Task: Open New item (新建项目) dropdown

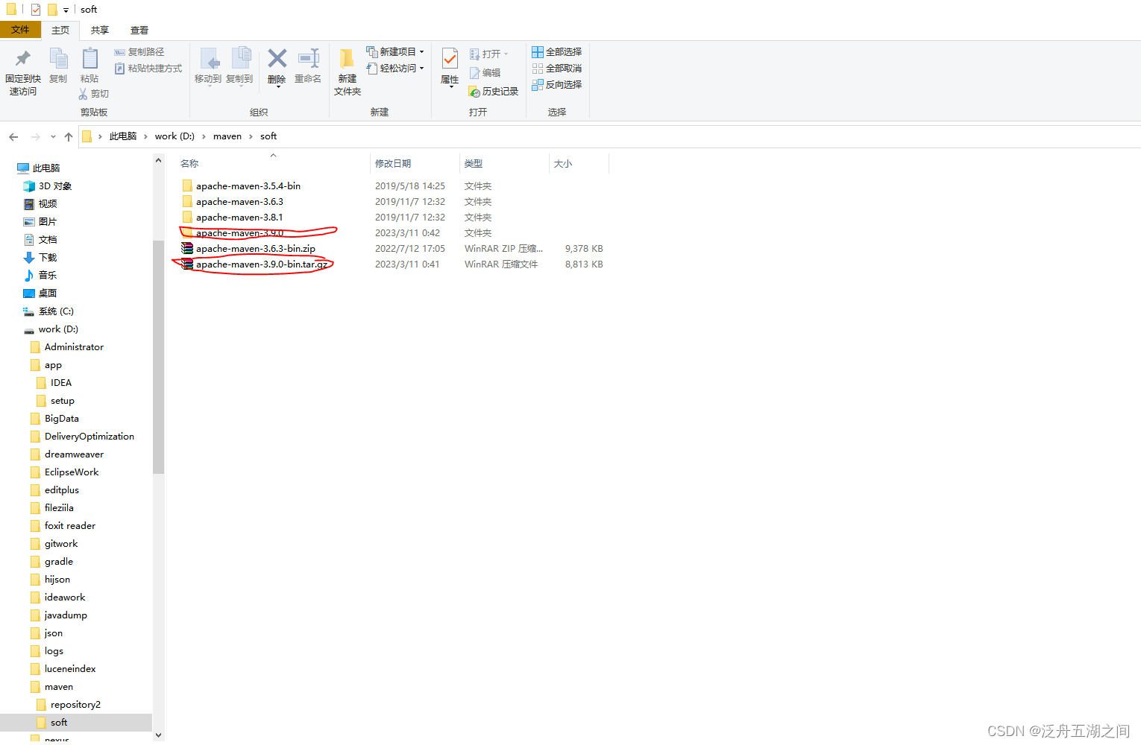Action: point(395,52)
